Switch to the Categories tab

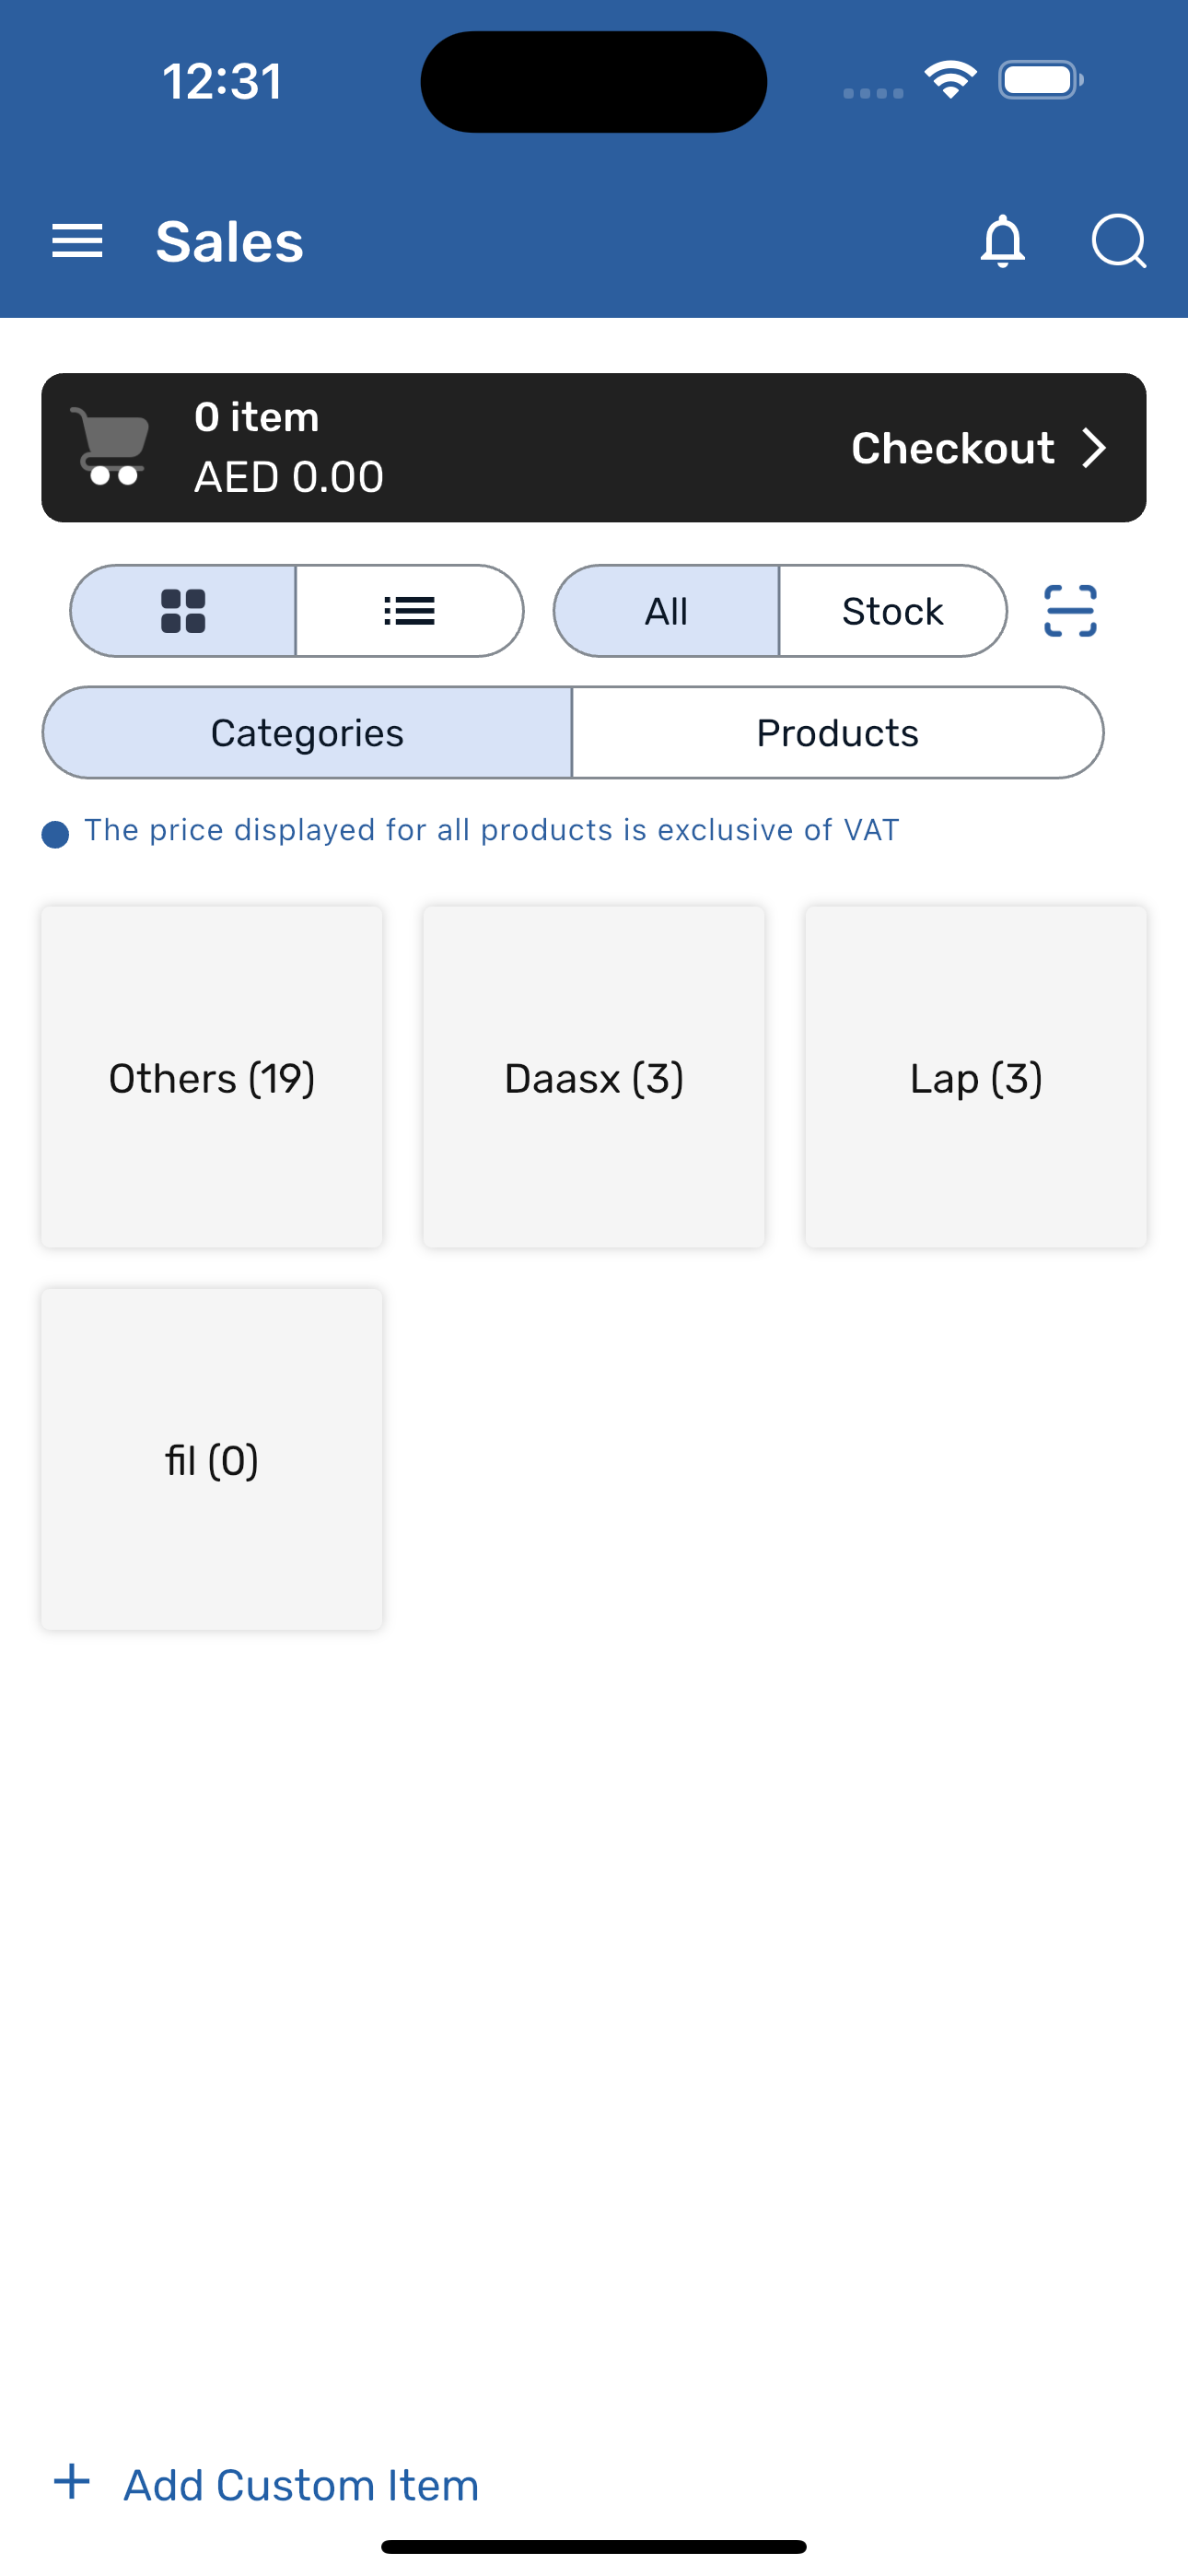(x=307, y=733)
